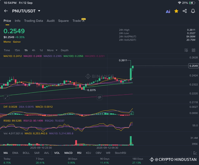The height and width of the screenshot is (165, 199).
Task: Tap the Today 8.75% performance
Action: point(7,161)
